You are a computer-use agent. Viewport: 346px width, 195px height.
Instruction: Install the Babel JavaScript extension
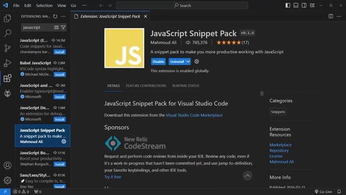pyautogui.click(x=59, y=75)
